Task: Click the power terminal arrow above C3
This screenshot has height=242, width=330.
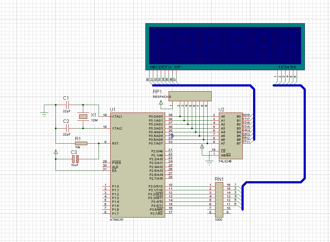Action: 56,152
